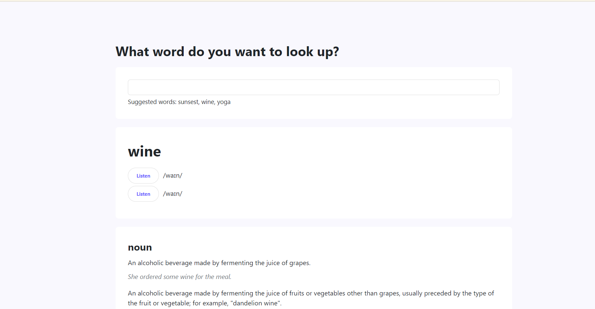
Task: Select the definition mentioning 'dandelion wine'
Action: [311, 298]
